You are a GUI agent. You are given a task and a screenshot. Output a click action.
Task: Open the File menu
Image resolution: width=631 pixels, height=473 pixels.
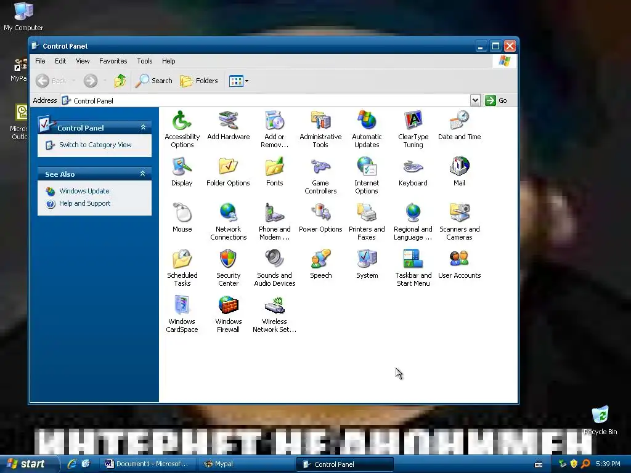click(40, 61)
